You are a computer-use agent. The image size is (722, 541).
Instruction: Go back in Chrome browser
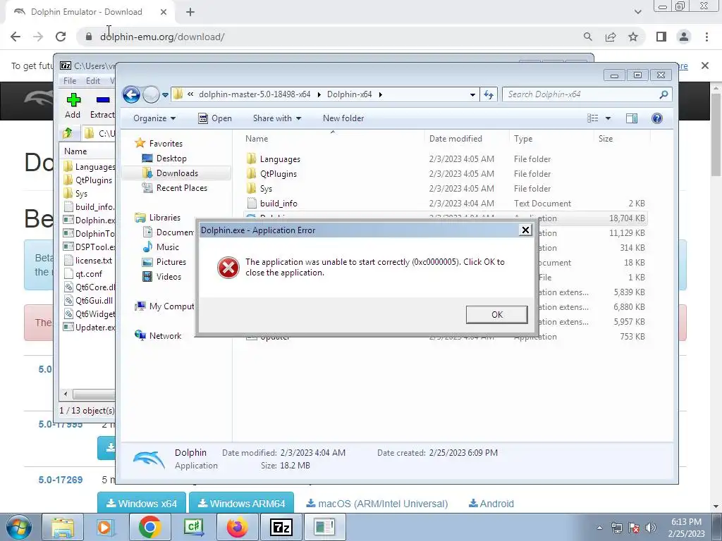click(x=16, y=37)
